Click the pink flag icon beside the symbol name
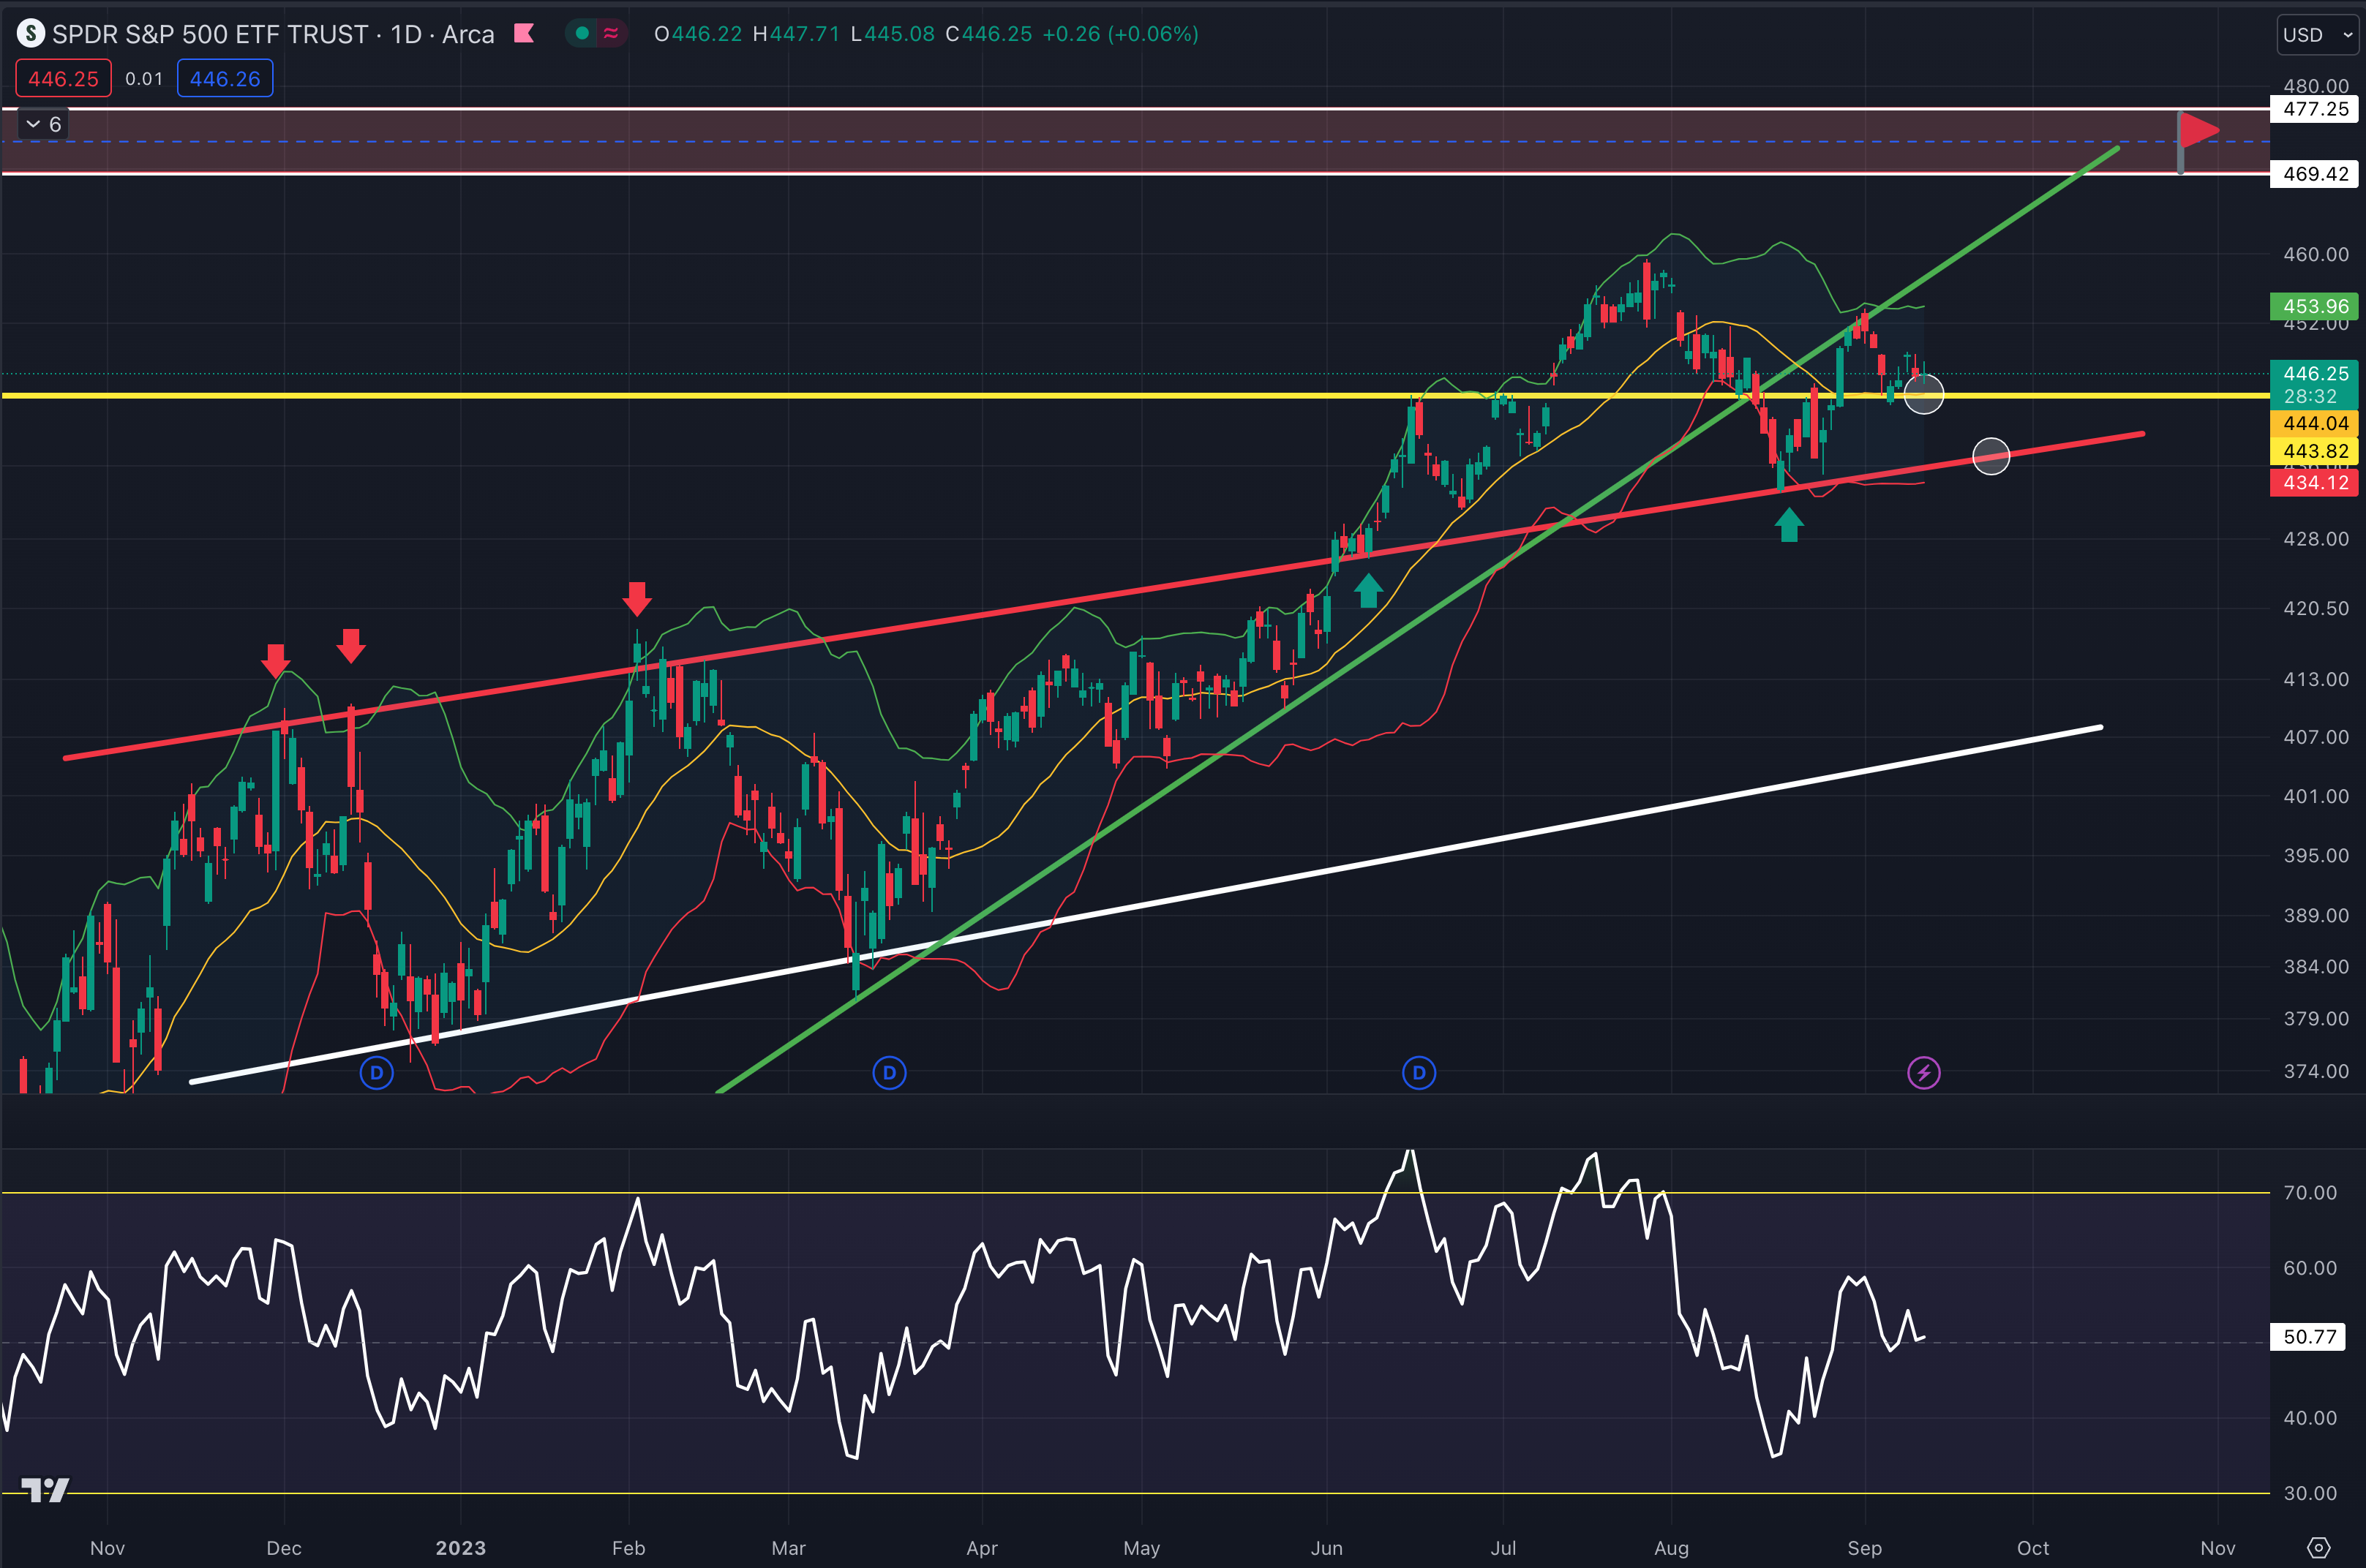 (523, 33)
